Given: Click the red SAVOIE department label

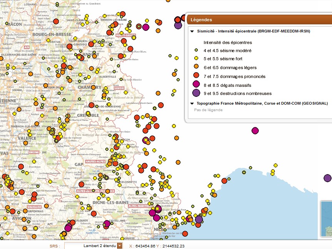Looking at the screenshot, I should 119,88.
